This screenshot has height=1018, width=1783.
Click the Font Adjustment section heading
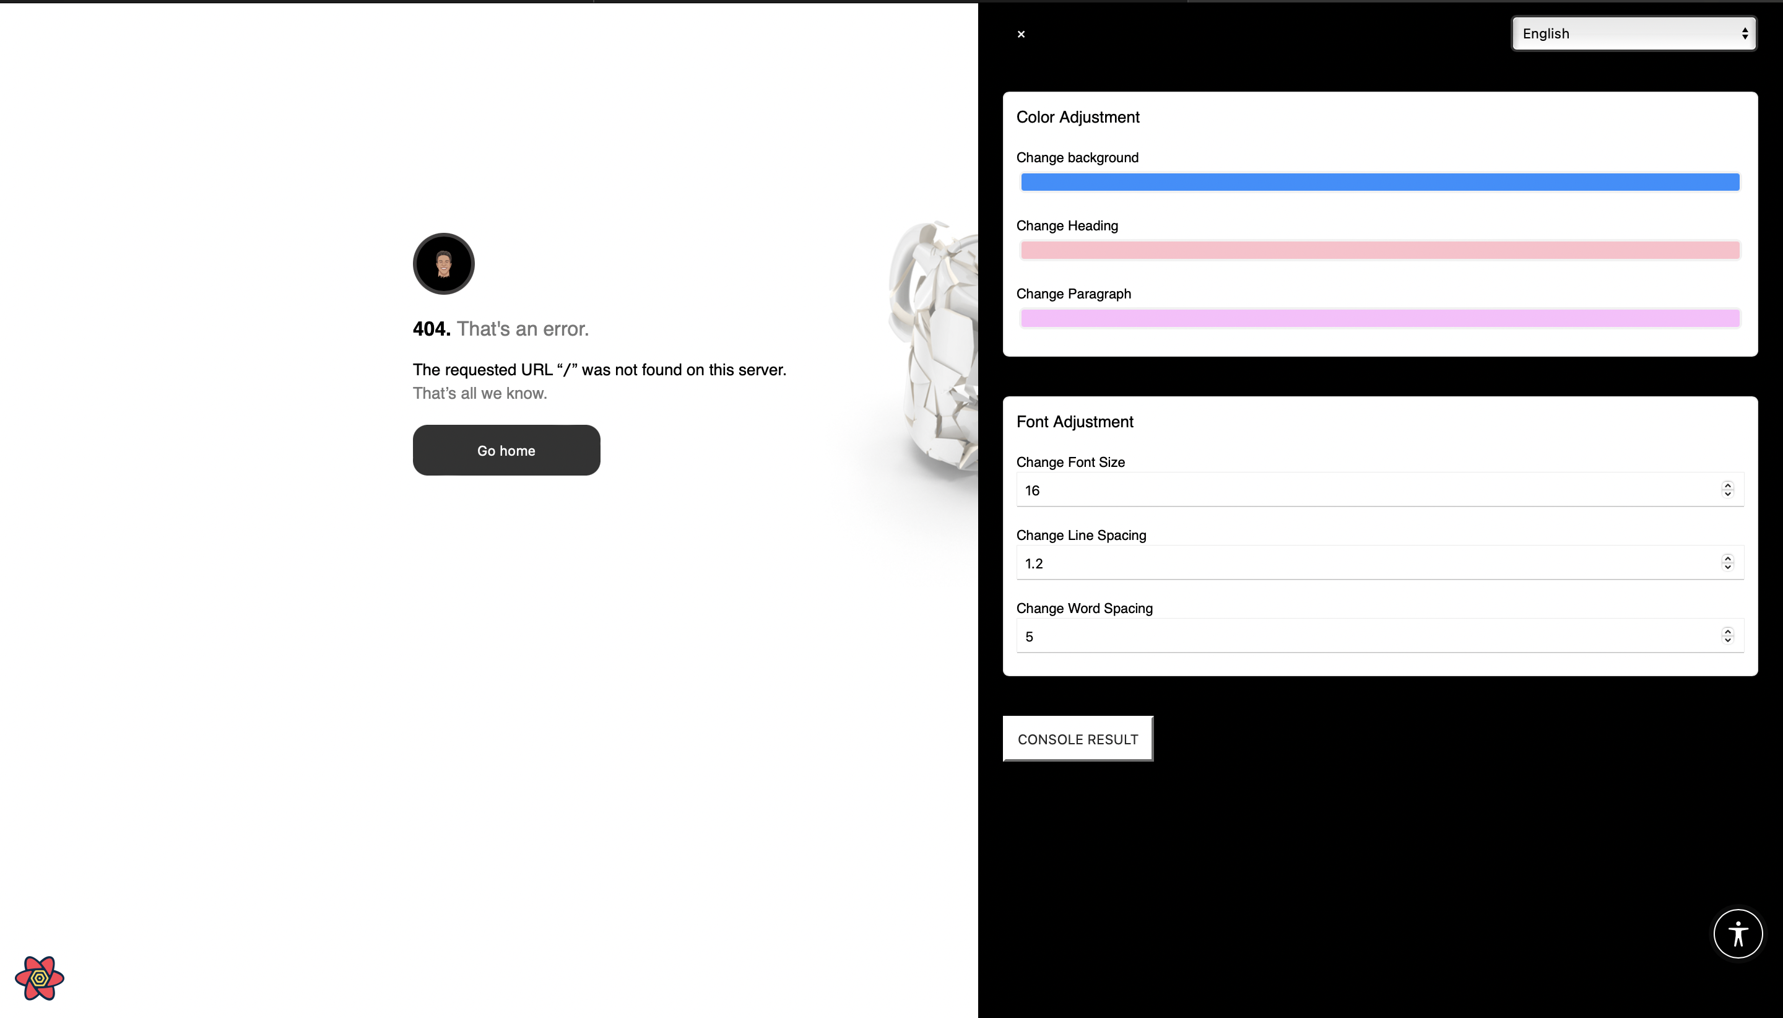tap(1074, 422)
